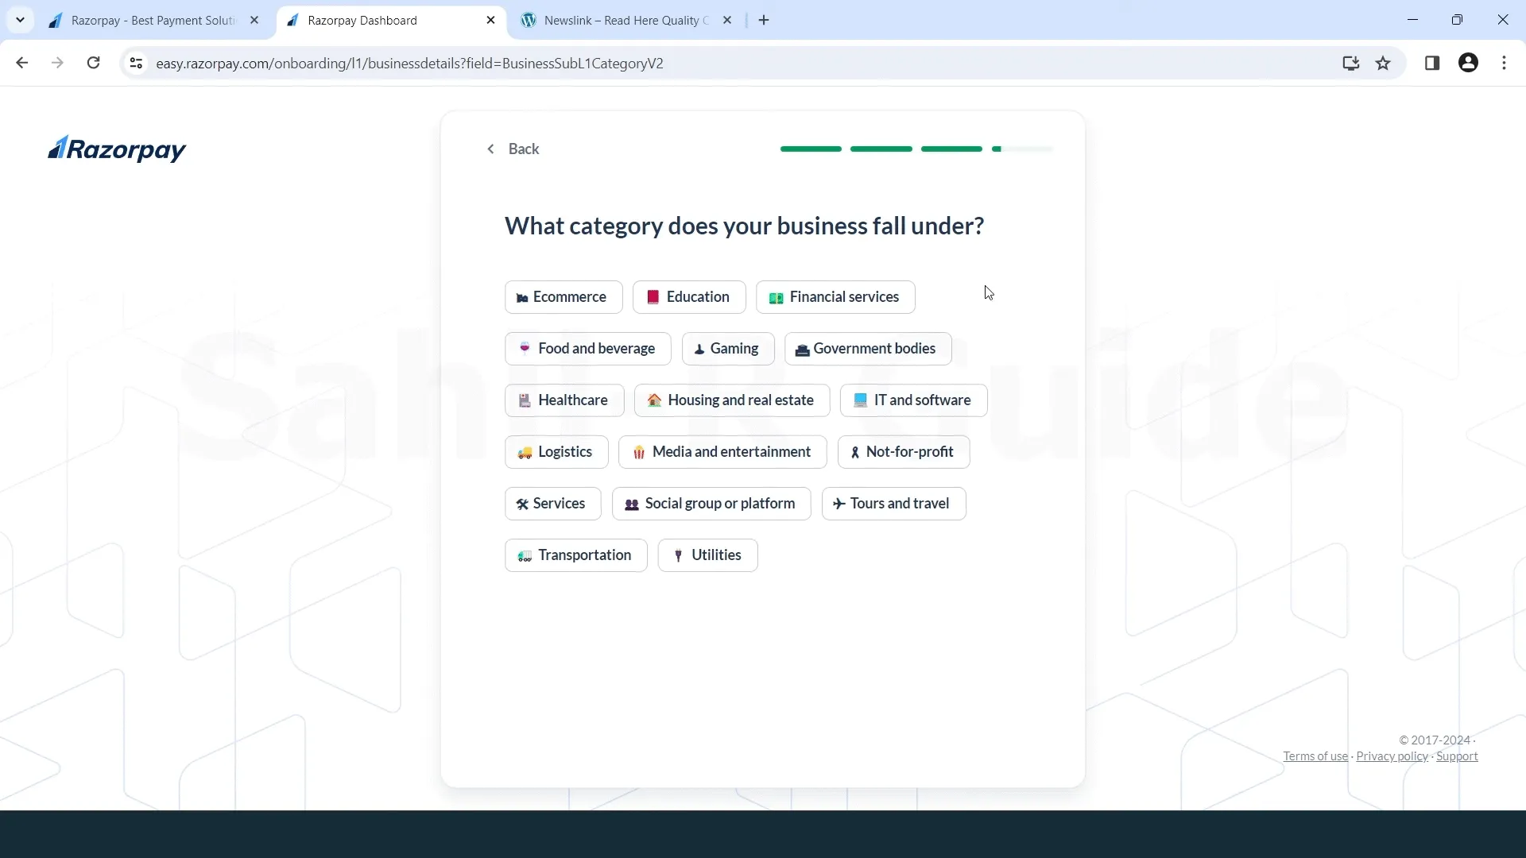
Task: Open the Chrome three-dot menu
Action: (1504, 63)
